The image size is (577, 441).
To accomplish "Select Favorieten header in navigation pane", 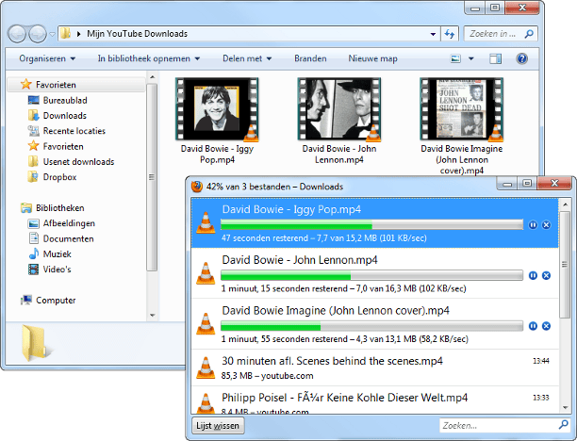I will tap(75, 85).
